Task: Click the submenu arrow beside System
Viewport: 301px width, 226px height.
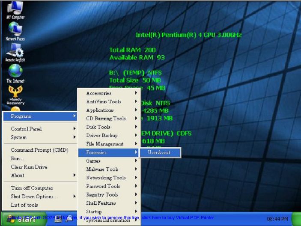Action: click(75, 137)
